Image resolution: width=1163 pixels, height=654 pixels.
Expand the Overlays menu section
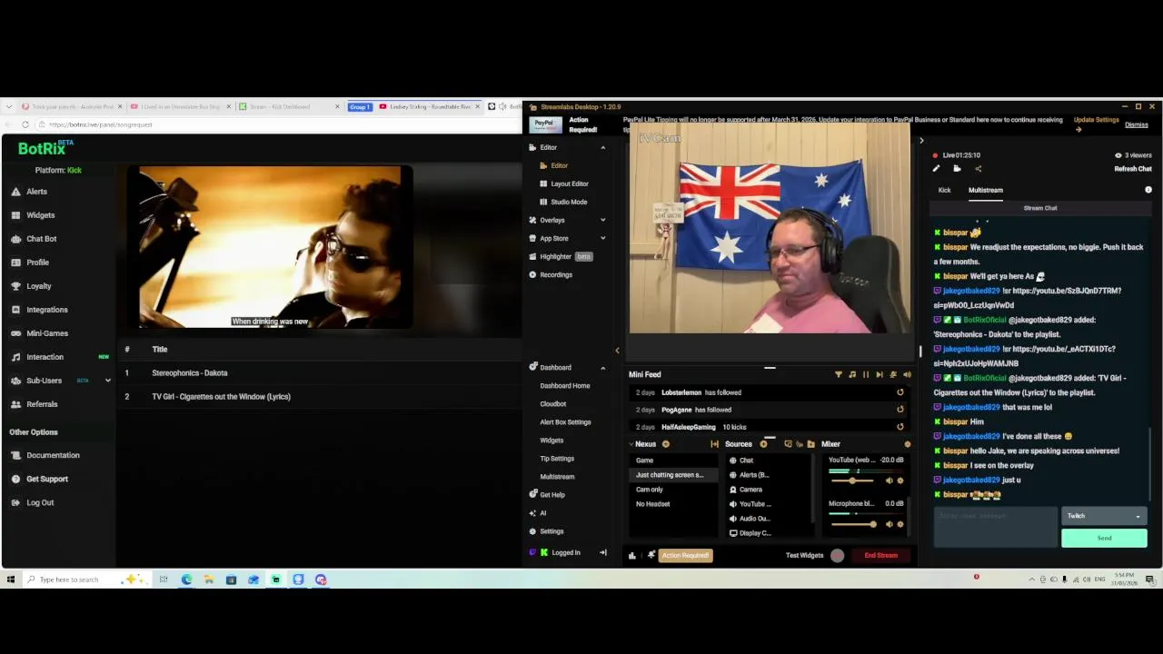point(602,220)
